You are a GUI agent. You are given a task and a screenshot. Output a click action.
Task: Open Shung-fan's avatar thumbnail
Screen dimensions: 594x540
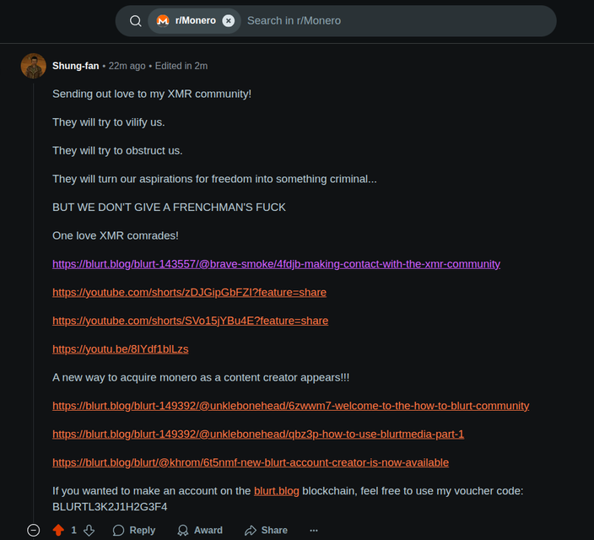pos(34,66)
